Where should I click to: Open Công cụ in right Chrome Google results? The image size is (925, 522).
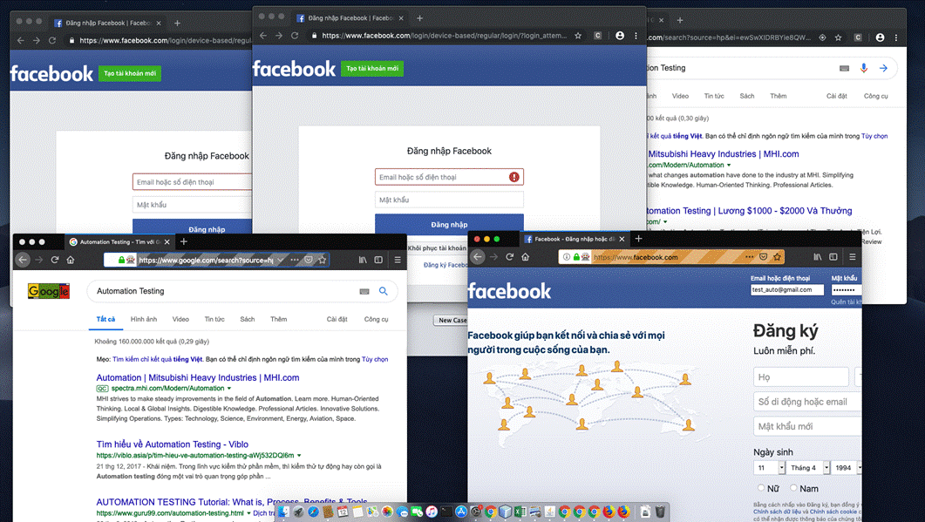[x=875, y=96]
